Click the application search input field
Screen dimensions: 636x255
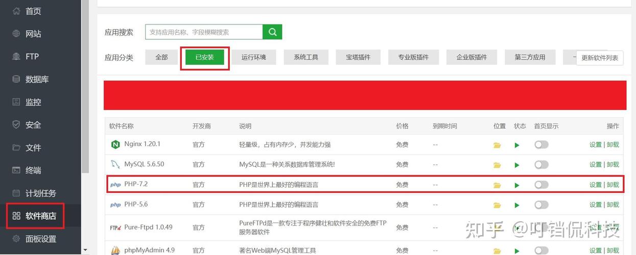tap(204, 32)
